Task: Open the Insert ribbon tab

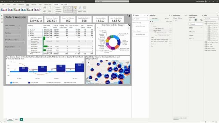Action: click(14, 4)
